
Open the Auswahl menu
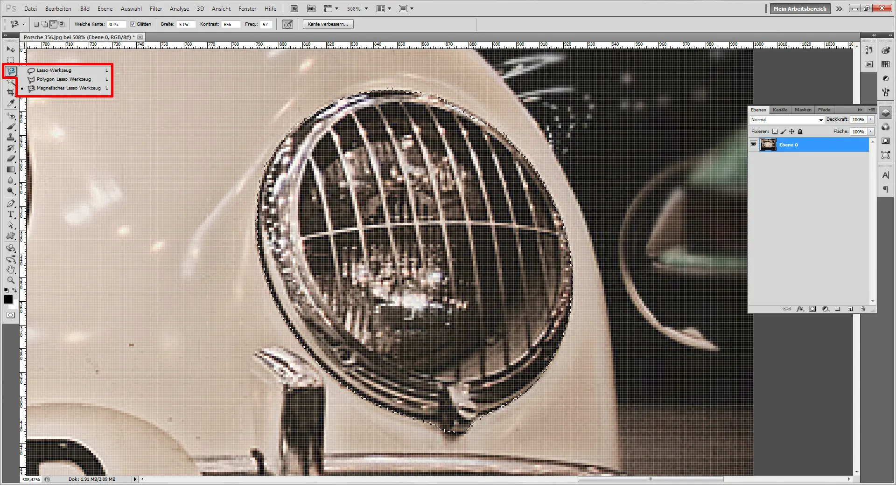point(131,8)
